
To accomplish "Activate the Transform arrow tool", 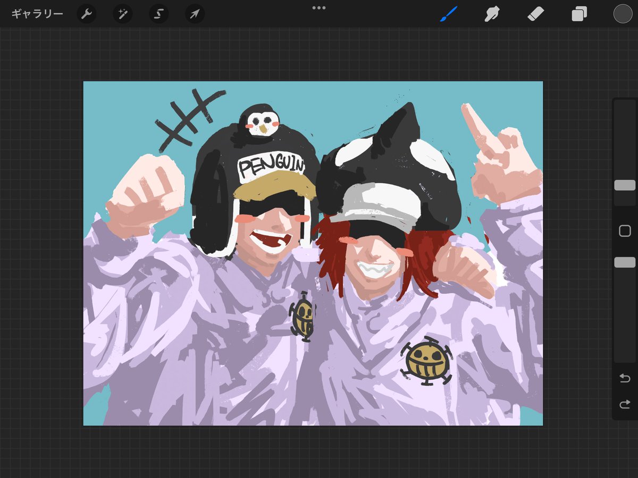I will (195, 14).
